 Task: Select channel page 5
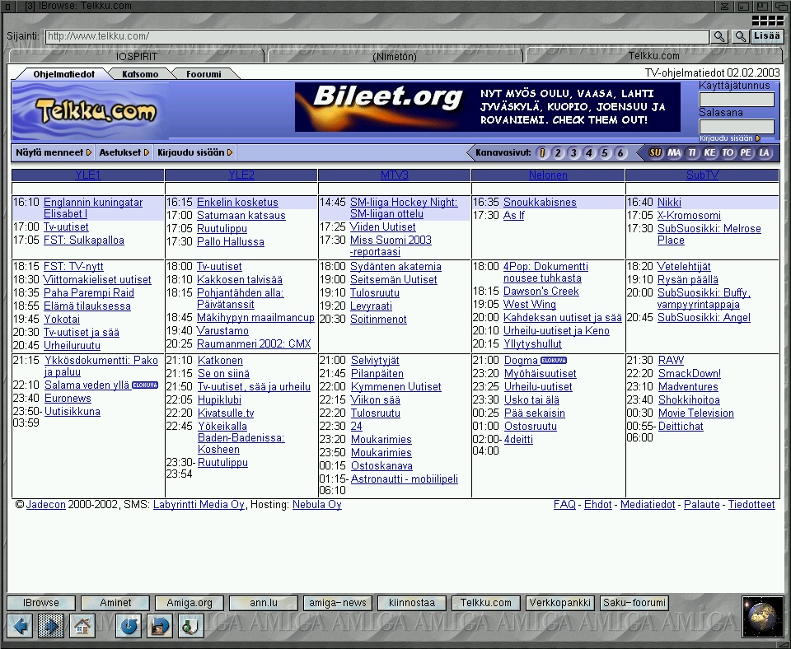(x=605, y=153)
